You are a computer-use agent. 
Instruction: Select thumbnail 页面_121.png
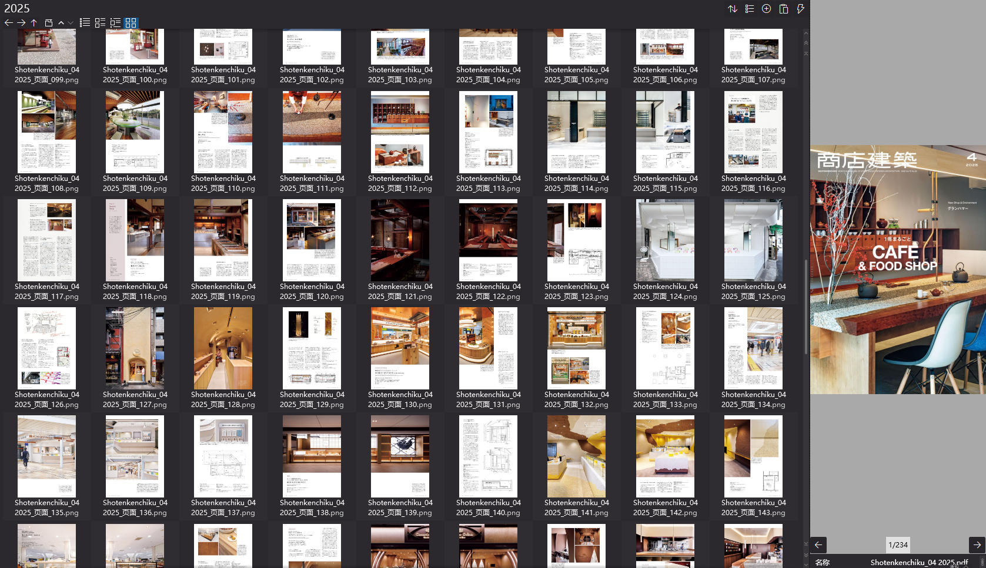400,241
